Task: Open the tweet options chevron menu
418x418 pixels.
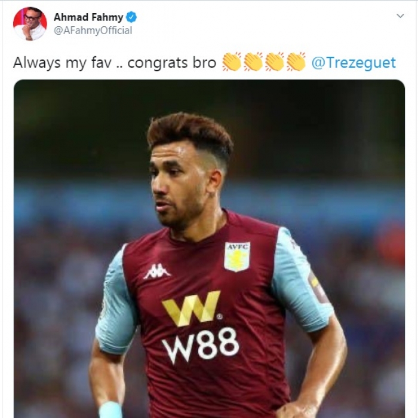Action: (x=400, y=16)
